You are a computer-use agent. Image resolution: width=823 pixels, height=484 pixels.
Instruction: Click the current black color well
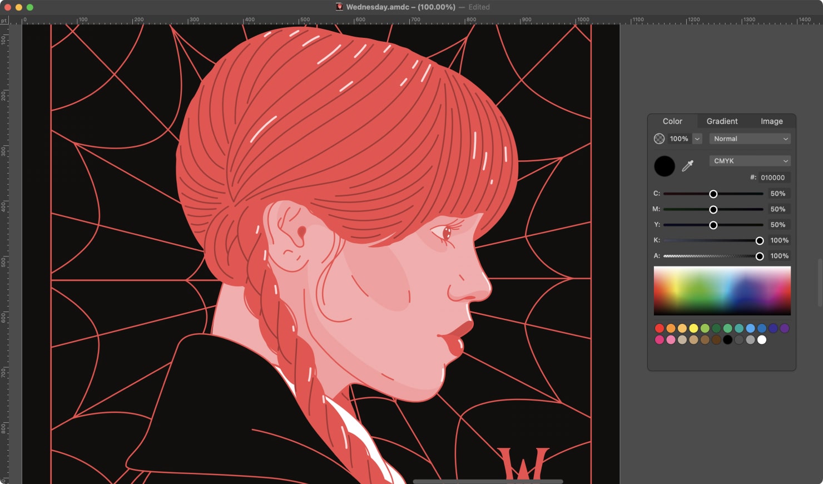point(665,166)
